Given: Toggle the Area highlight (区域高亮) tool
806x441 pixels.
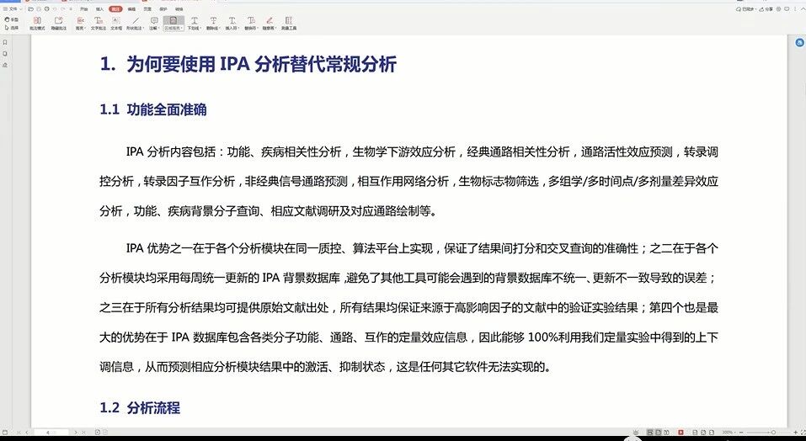Looking at the screenshot, I should pyautogui.click(x=173, y=24).
